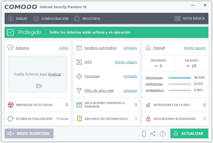Click the red Saliente up arrow
213x143 pixels.
pyautogui.click(x=188, y=66)
